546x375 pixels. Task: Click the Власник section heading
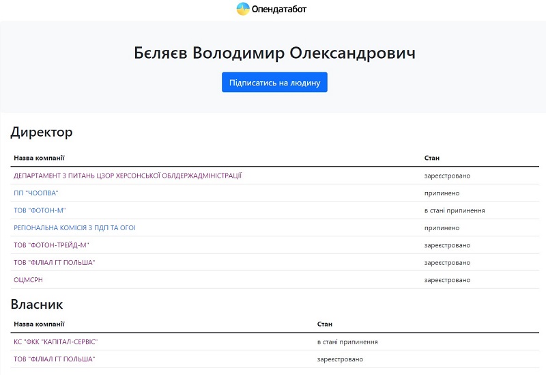point(37,304)
